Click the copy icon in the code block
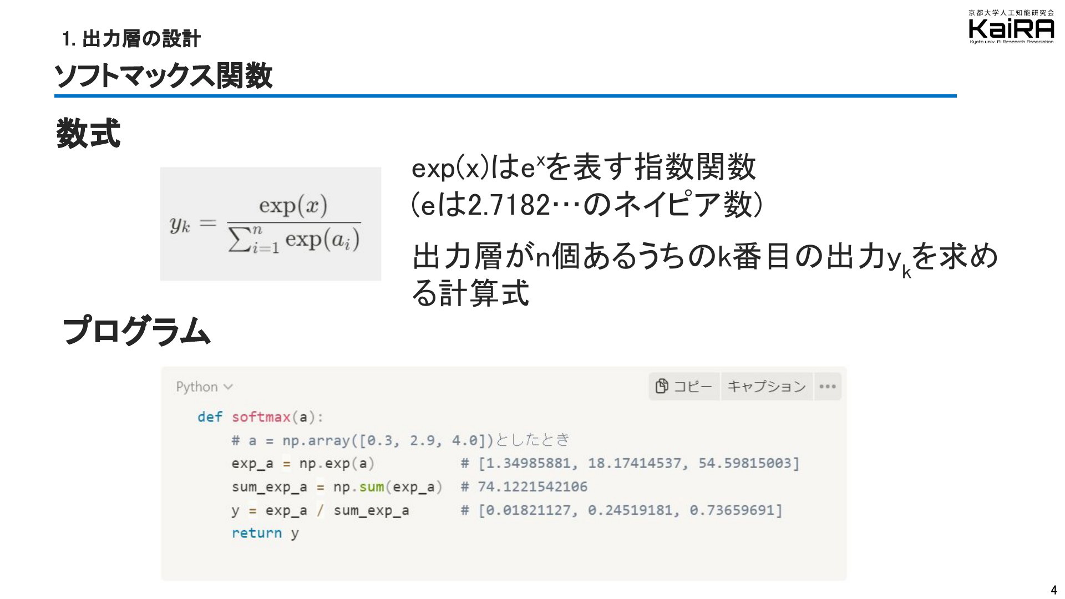This screenshot has height=599, width=1065. pos(661,386)
